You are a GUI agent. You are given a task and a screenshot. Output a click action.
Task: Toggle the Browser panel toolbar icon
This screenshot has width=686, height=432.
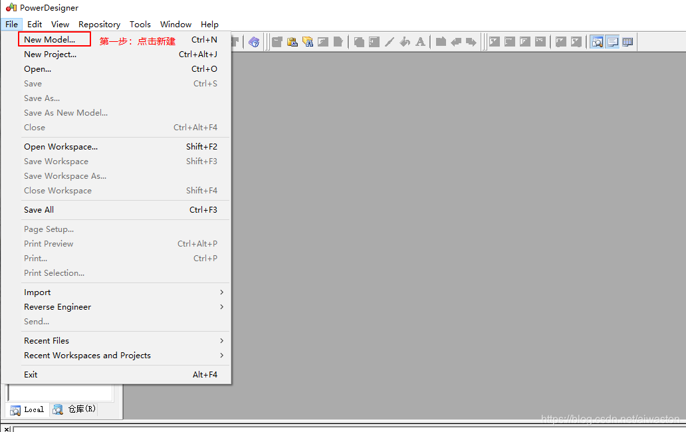597,42
